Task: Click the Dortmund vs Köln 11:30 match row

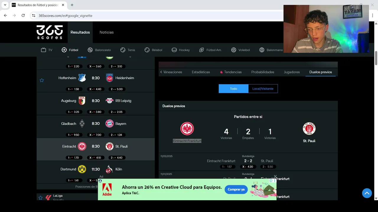Action: point(96,172)
